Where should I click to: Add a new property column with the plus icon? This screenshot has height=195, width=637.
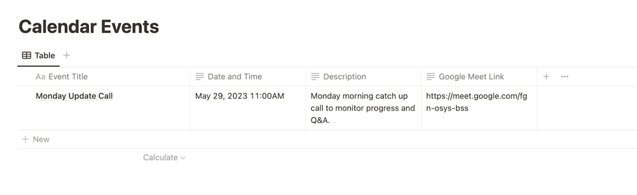pyautogui.click(x=546, y=77)
